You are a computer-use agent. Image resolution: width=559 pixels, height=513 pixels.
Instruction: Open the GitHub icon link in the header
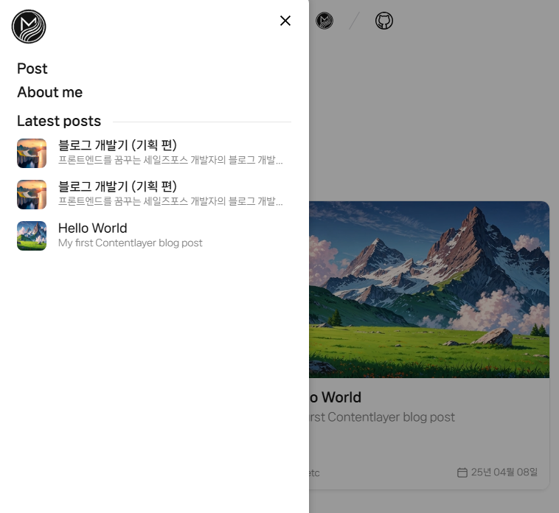(384, 21)
